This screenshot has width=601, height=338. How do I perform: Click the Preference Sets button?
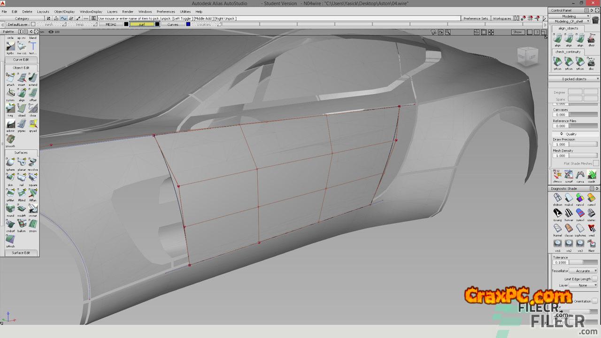(475, 19)
